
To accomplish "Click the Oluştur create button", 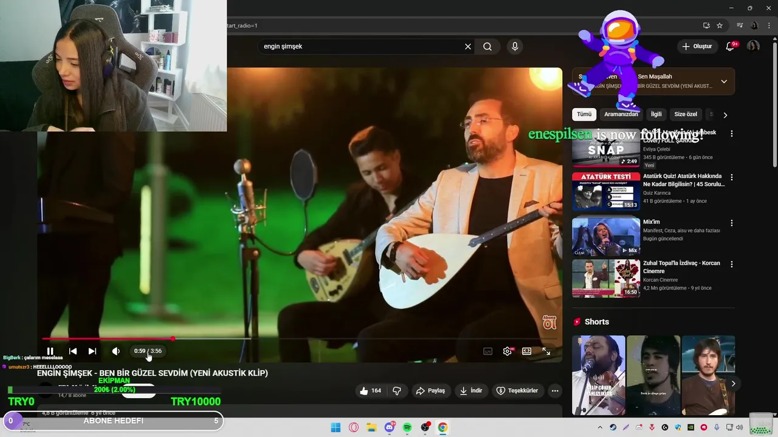I will 697,46.
